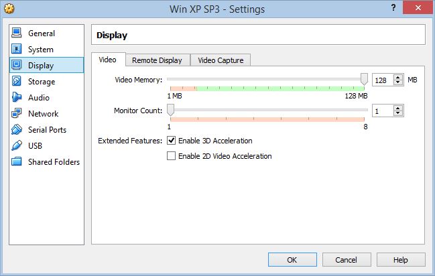Click the '128 MB' maximum label
The height and width of the screenshot is (276, 435).
click(356, 96)
